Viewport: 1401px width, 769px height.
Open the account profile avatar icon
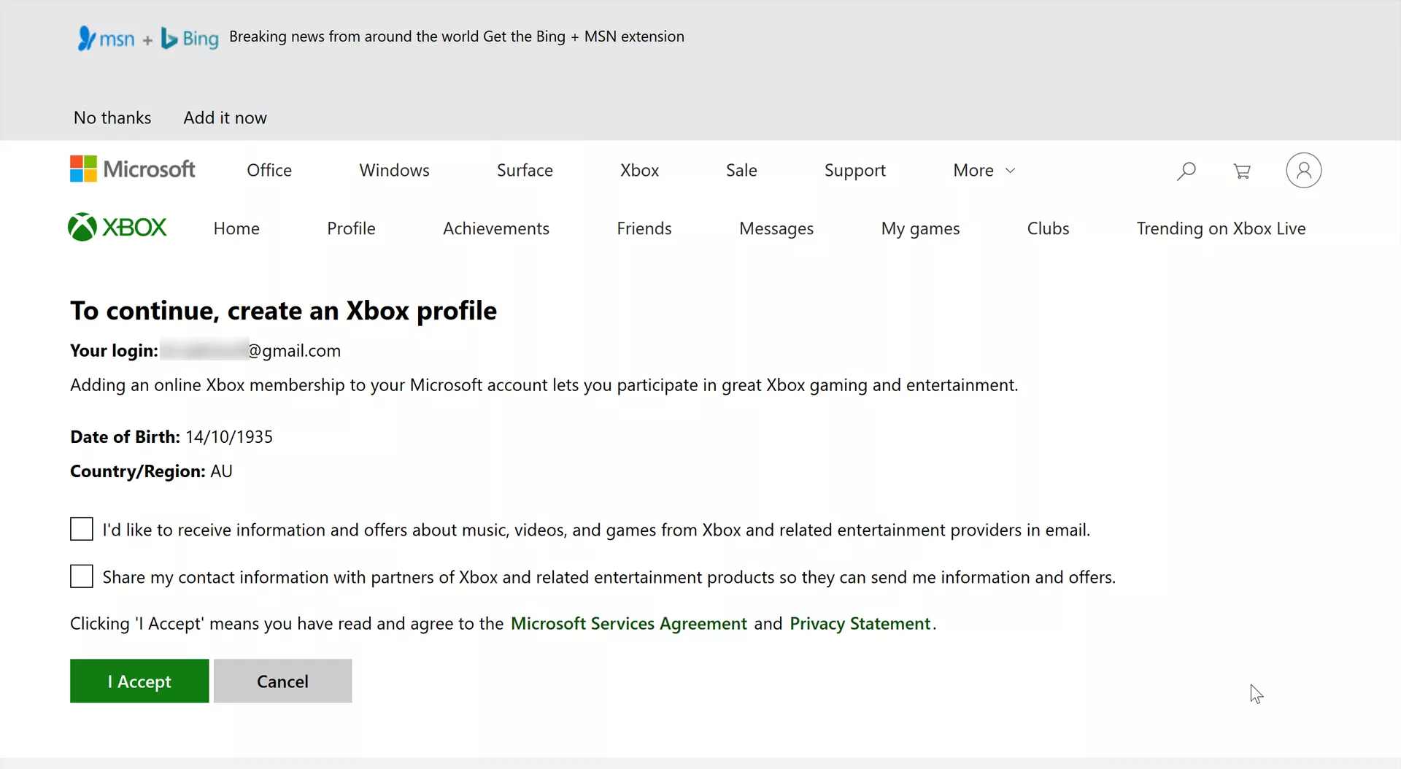(1304, 170)
